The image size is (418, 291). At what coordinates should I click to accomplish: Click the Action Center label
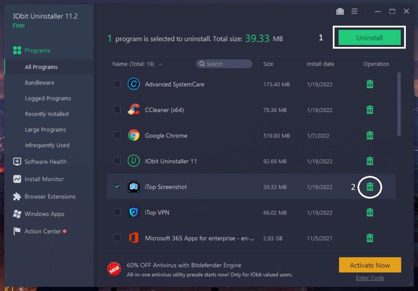(43, 231)
